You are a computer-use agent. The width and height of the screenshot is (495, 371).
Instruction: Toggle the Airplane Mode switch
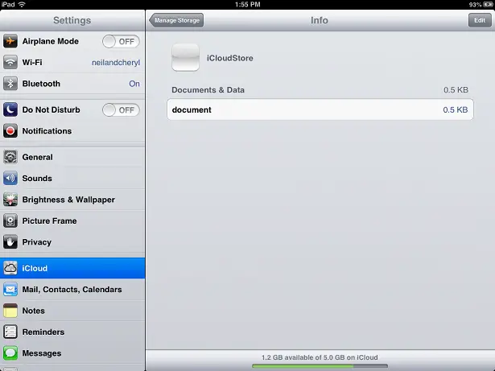[x=121, y=42]
